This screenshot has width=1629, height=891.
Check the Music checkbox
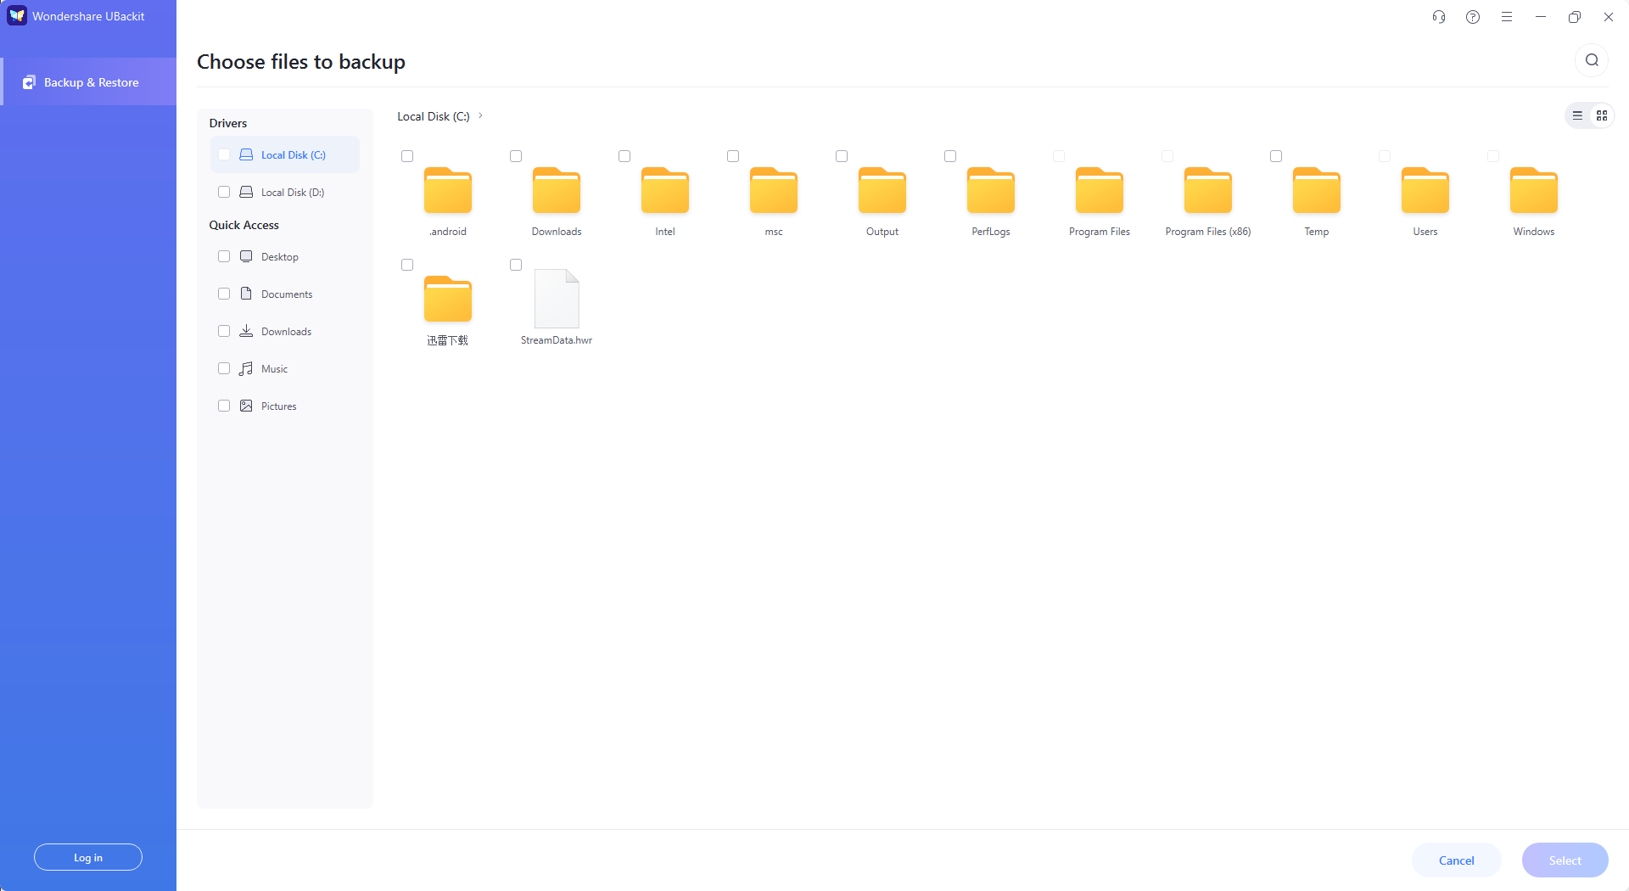click(224, 368)
